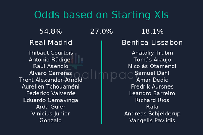Choose Nicolás Otamendi from Benfica list
The width and height of the screenshot is (203, 135).
click(152, 66)
